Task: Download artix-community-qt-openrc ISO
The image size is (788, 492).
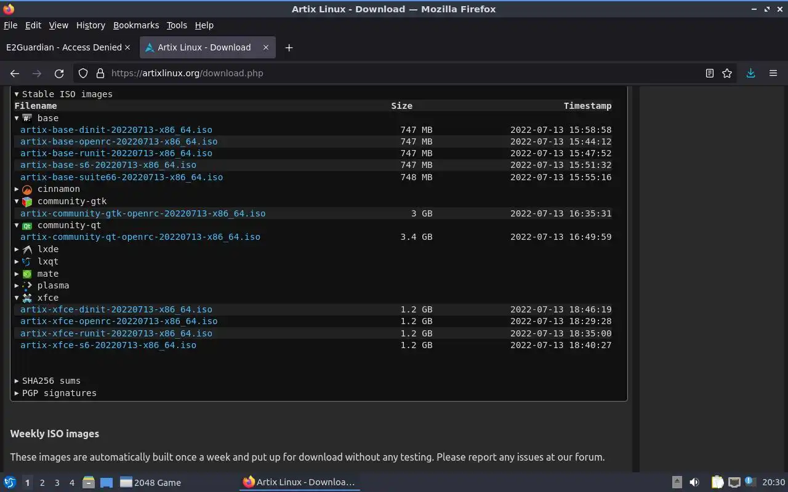Action: tap(140, 237)
